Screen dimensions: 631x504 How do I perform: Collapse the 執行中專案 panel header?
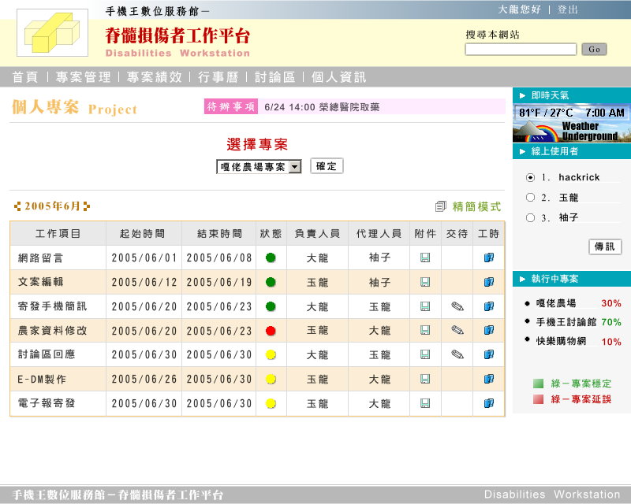coord(571,279)
